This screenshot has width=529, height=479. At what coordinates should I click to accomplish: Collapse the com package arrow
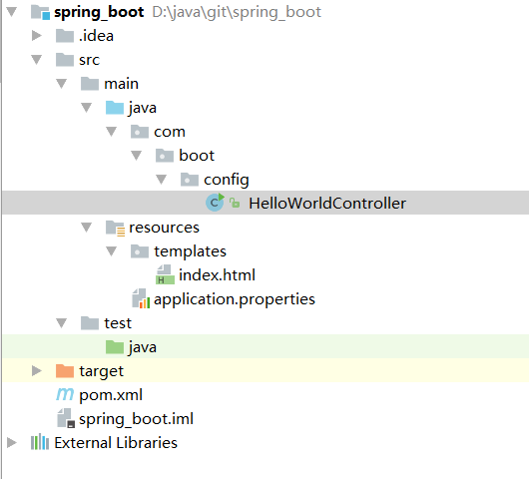[x=112, y=132]
